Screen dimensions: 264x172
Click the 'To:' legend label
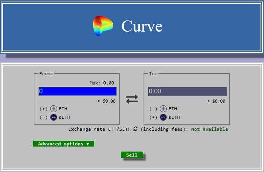click(153, 74)
